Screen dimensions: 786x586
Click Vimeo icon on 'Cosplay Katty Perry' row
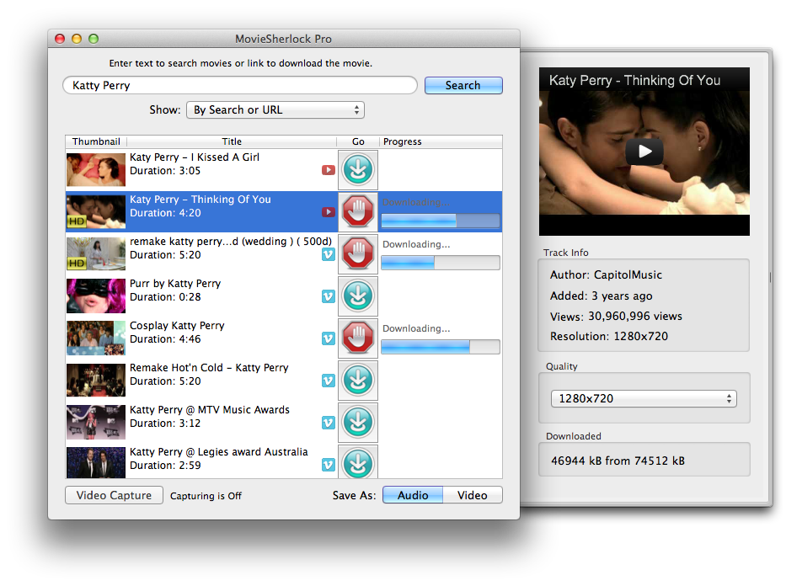coord(329,338)
